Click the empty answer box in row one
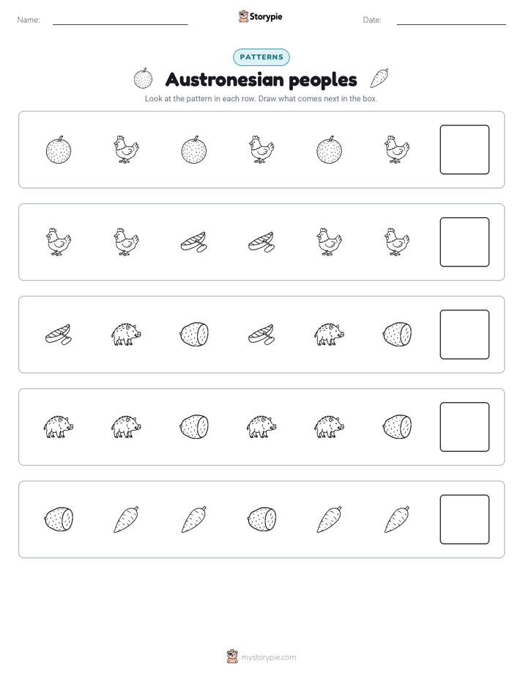523x678 pixels. [x=464, y=150]
